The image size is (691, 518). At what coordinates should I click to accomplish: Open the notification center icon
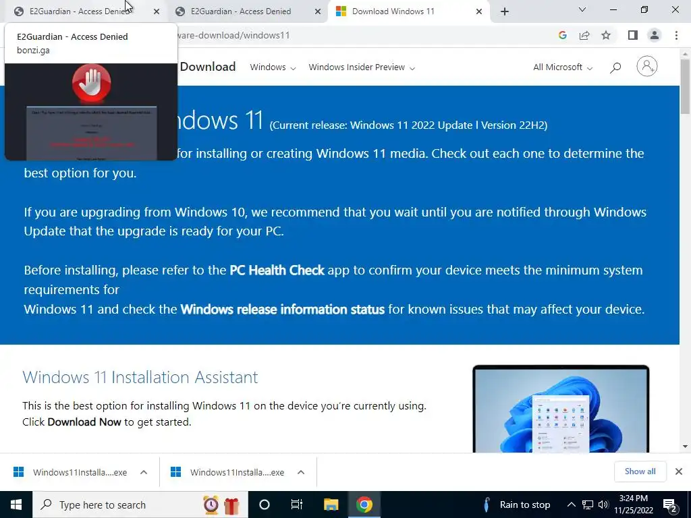point(670,505)
